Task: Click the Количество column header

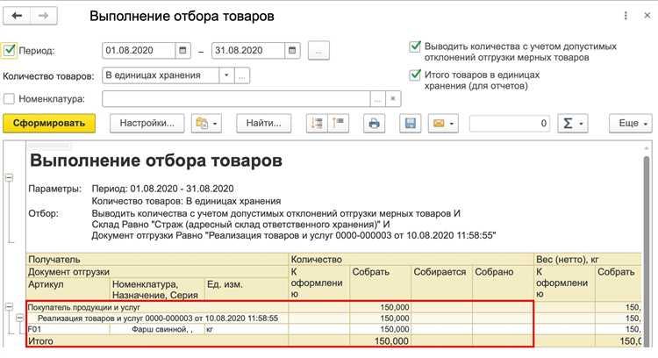Action: 411,260
